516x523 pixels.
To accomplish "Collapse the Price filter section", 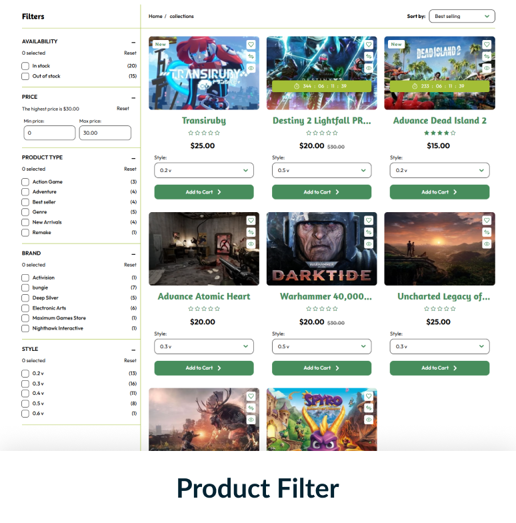I will point(133,98).
